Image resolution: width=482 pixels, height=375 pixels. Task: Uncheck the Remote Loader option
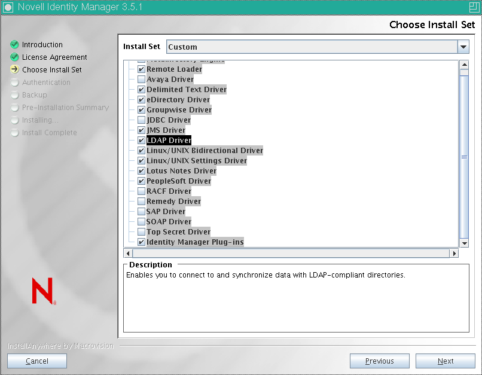(x=141, y=69)
